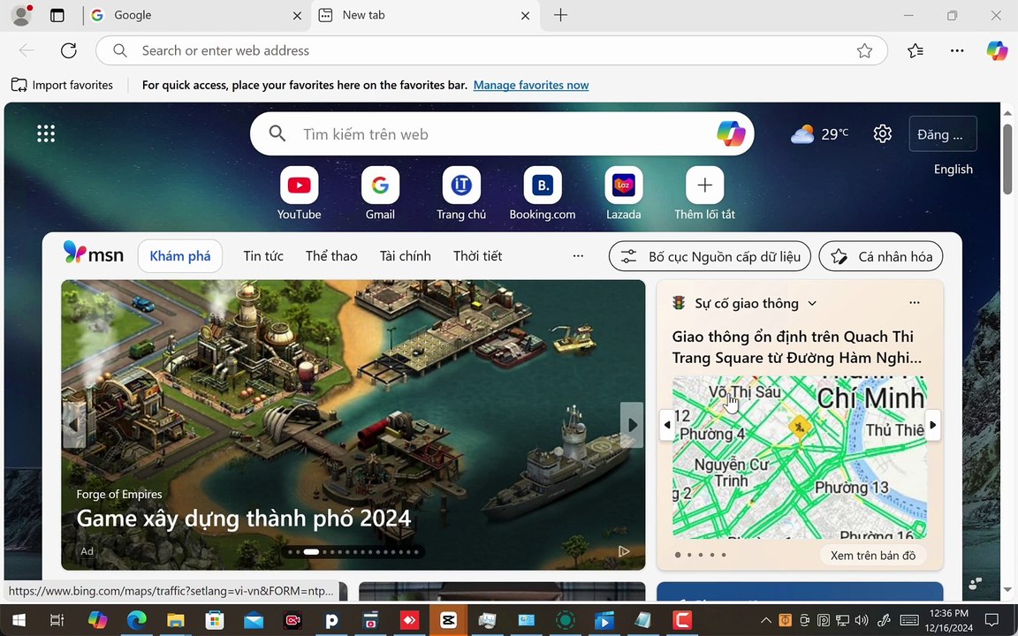
Task: Open the Manage favorites now link
Action: click(x=531, y=85)
